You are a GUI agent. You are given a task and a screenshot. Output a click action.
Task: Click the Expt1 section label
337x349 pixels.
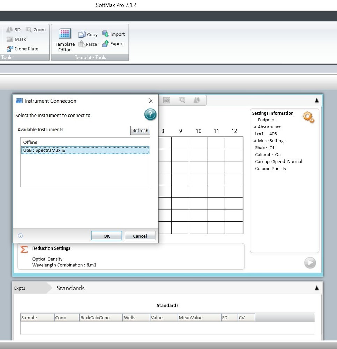tap(20, 288)
